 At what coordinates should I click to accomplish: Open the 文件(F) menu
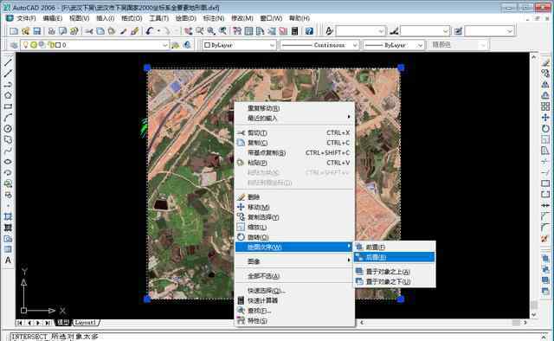[x=26, y=18]
